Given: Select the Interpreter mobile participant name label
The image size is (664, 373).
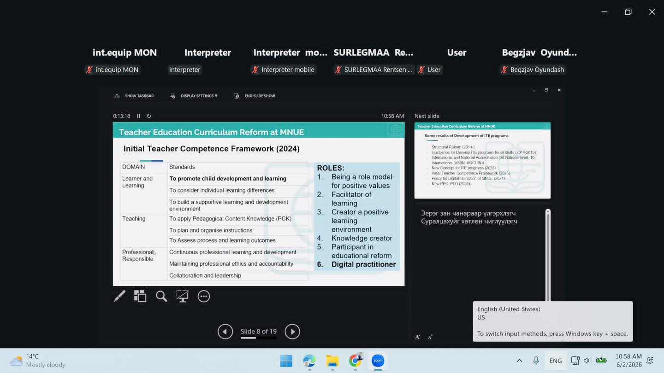Looking at the screenshot, I should pyautogui.click(x=284, y=70).
